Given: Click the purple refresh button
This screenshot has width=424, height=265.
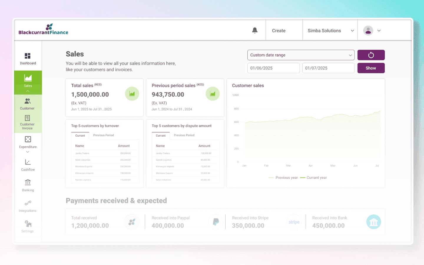Looking at the screenshot, I should 371,55.
